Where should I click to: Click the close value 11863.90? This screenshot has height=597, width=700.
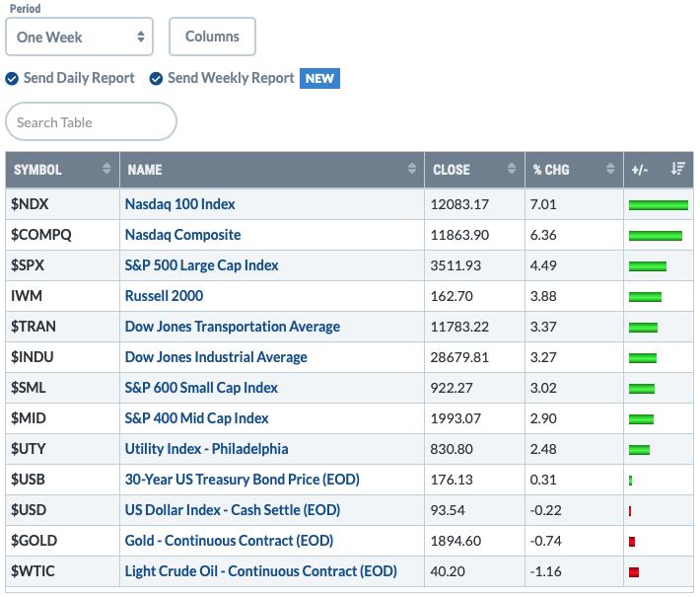(x=459, y=235)
